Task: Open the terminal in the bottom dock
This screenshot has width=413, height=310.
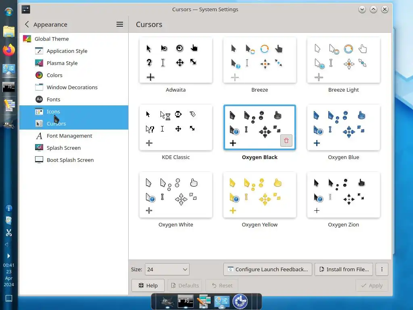Action: click(x=186, y=301)
